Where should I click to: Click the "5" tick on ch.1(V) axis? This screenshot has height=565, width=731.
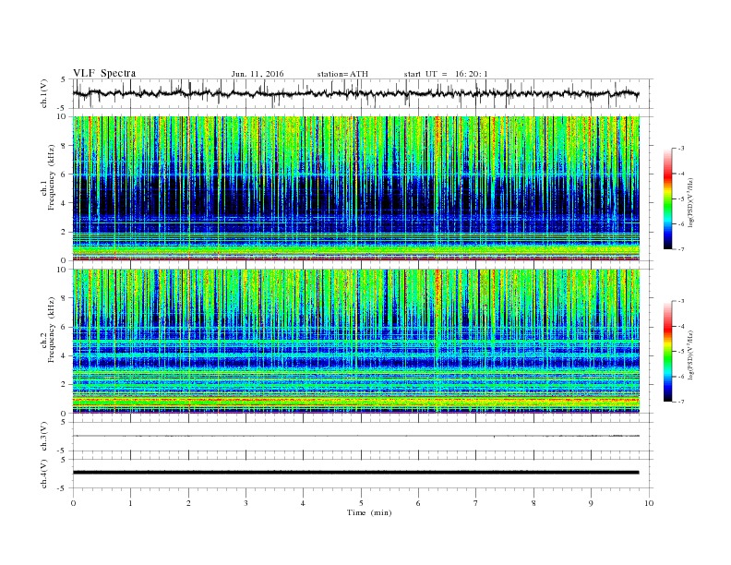pos(64,80)
